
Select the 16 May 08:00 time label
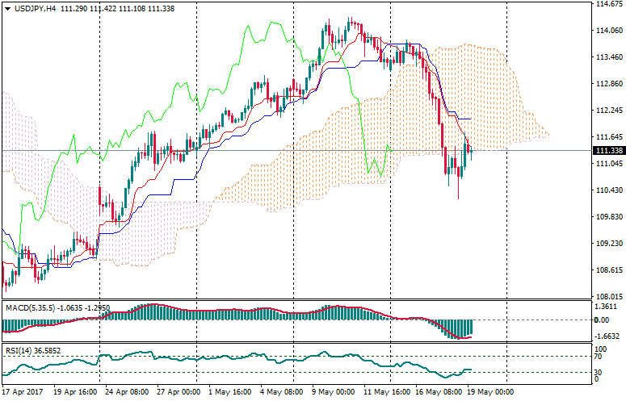(x=435, y=392)
